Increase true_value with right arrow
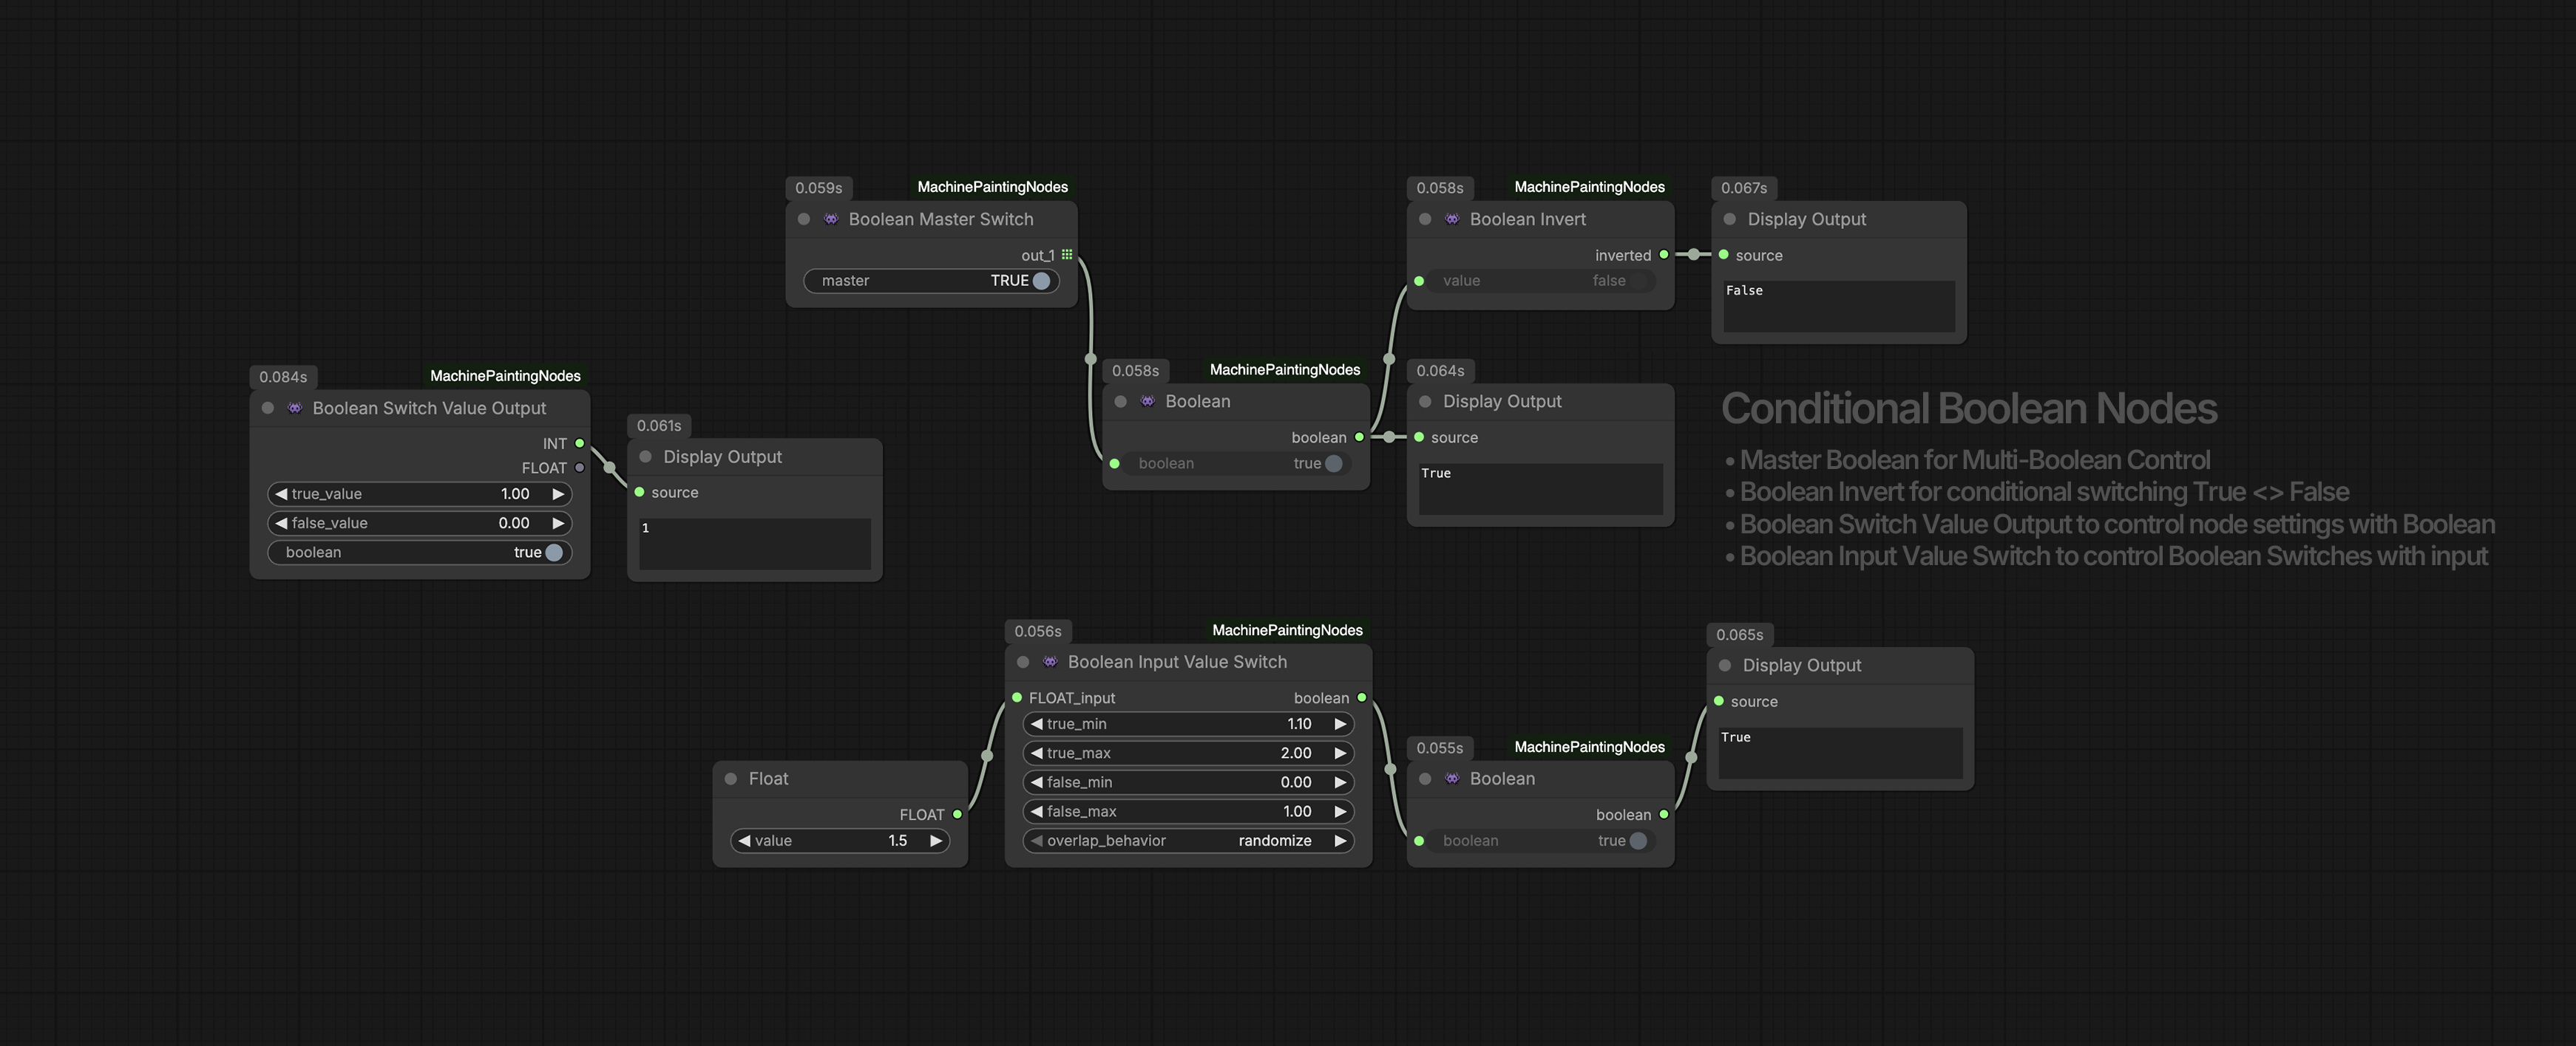Image resolution: width=2576 pixels, height=1046 pixels. [558, 493]
